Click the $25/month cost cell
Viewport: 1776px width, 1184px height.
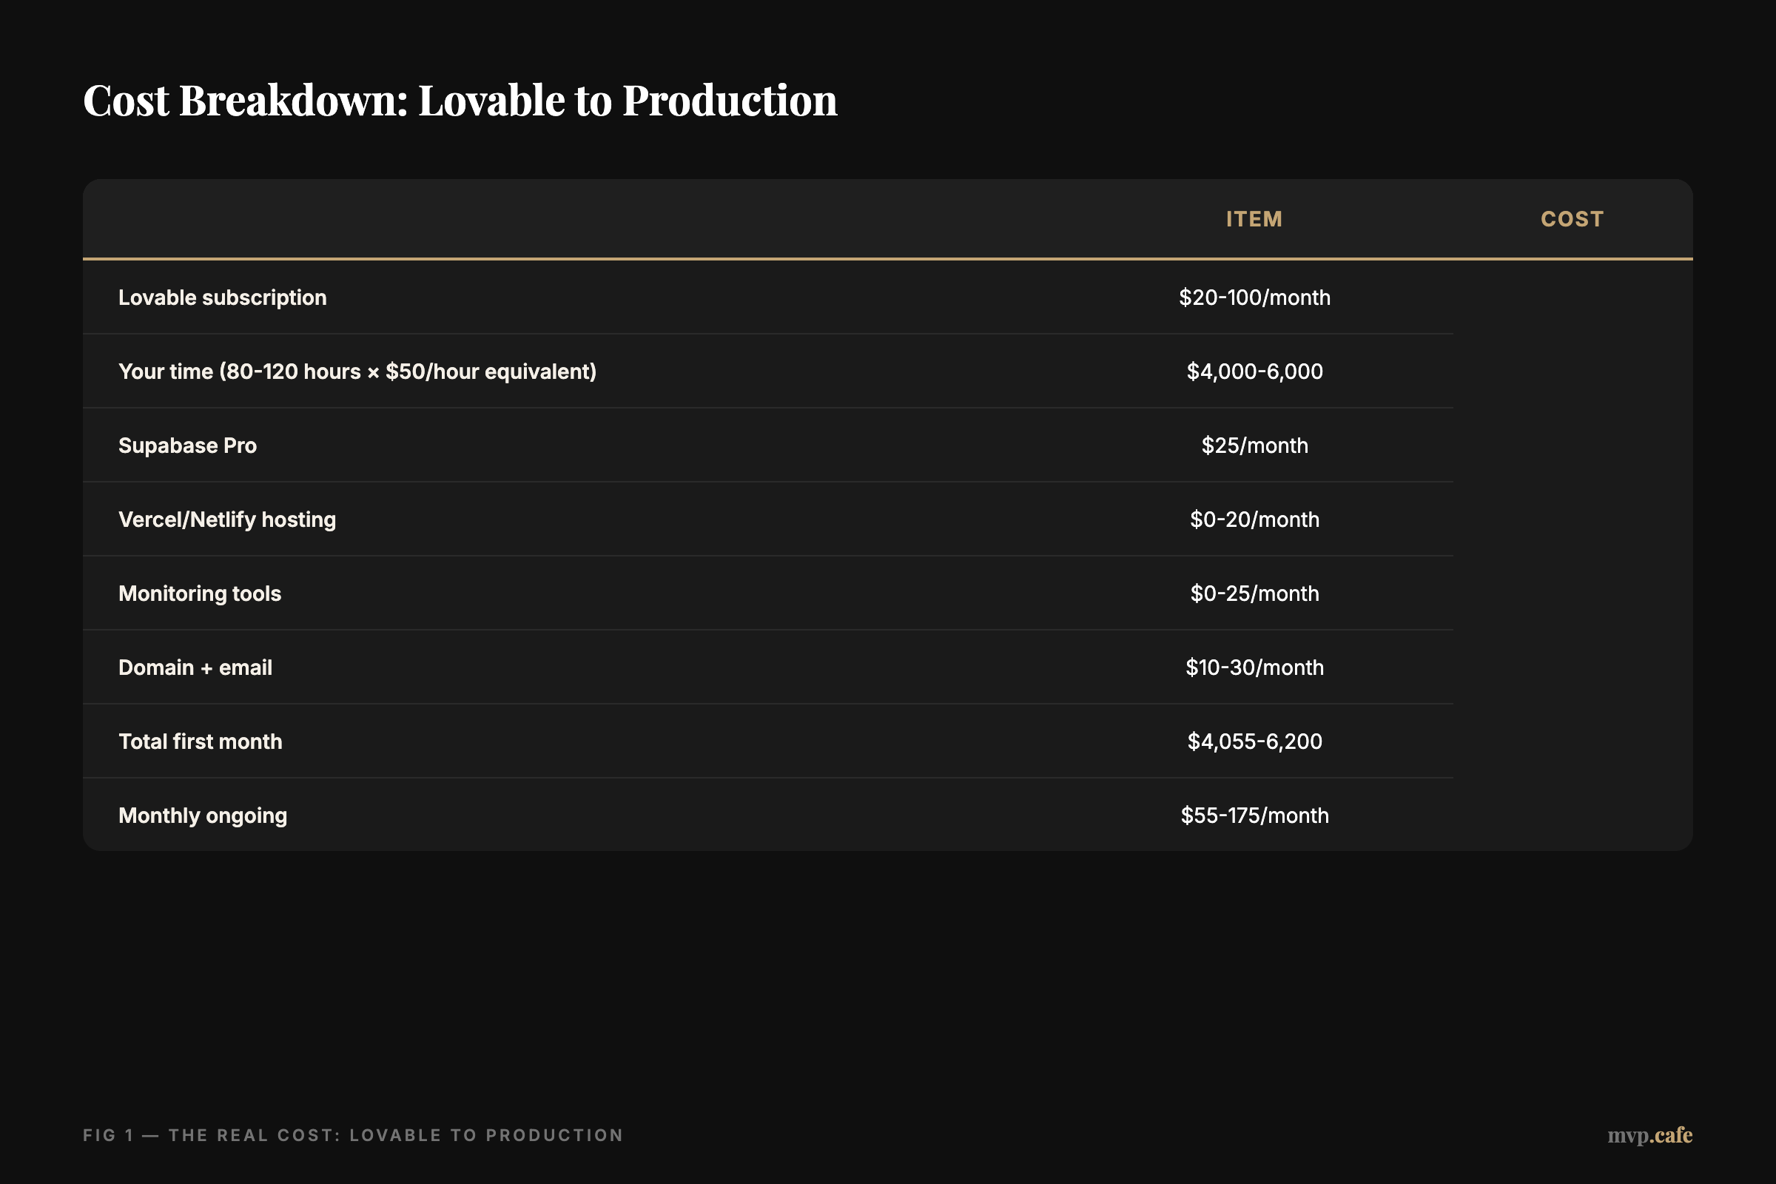click(1254, 445)
